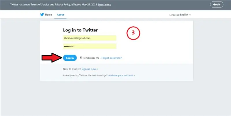Open the Activate your account » link
This screenshot has height=116, width=231.
click(x=122, y=76)
